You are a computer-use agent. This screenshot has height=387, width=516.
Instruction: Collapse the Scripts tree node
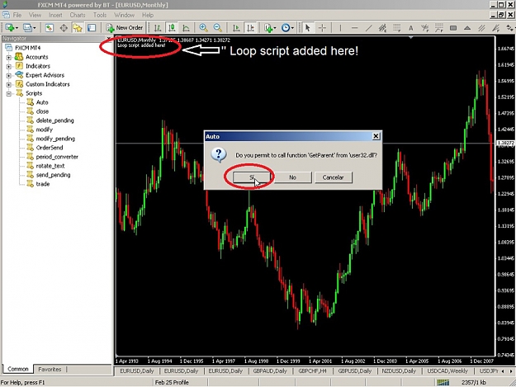coord(9,94)
